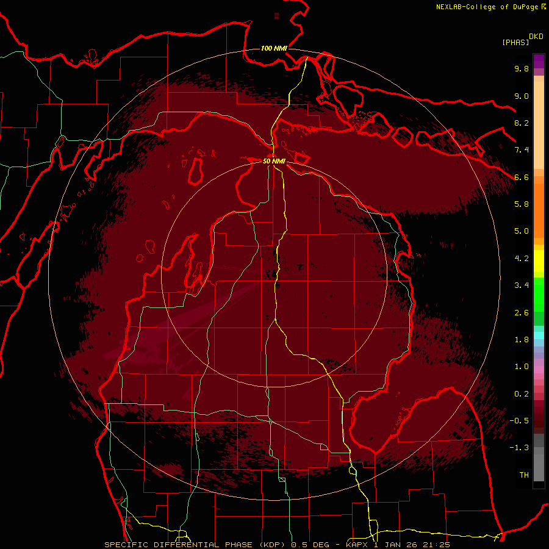549x549 pixels.
Task: Click the TH label on the scale
Action: pyautogui.click(x=524, y=475)
